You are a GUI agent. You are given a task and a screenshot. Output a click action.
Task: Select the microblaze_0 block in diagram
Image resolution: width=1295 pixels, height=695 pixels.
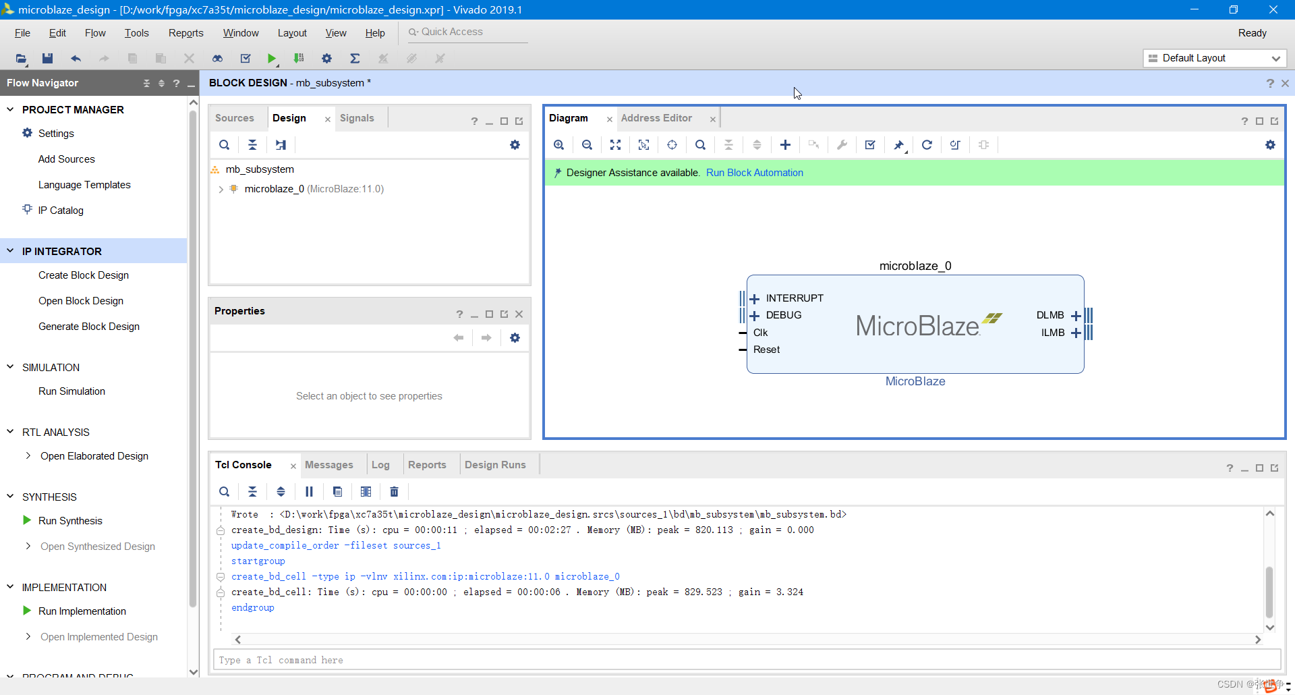[x=915, y=325]
